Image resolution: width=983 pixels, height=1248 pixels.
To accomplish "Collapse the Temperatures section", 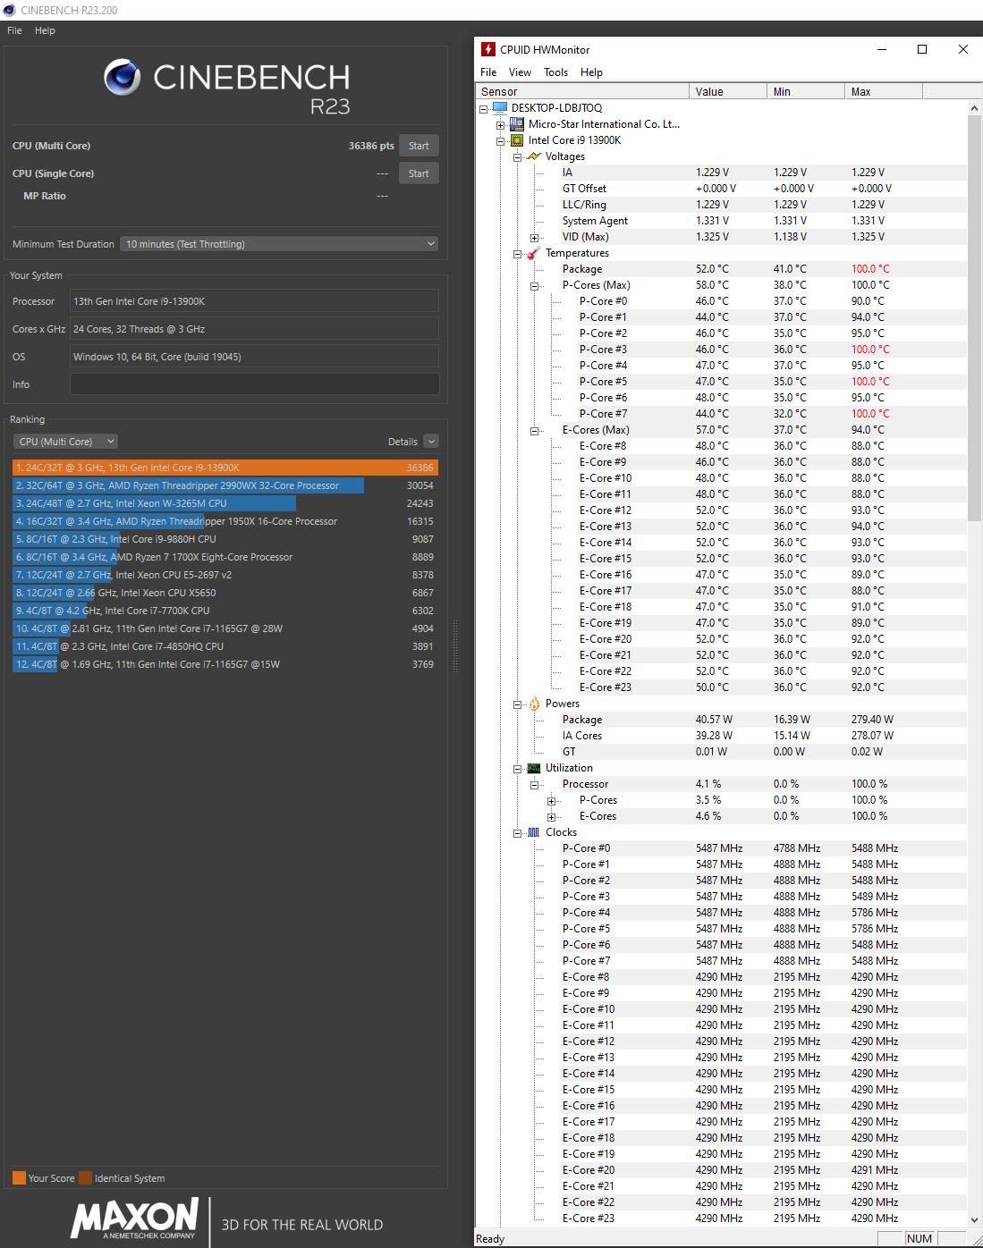I will pyautogui.click(x=518, y=254).
